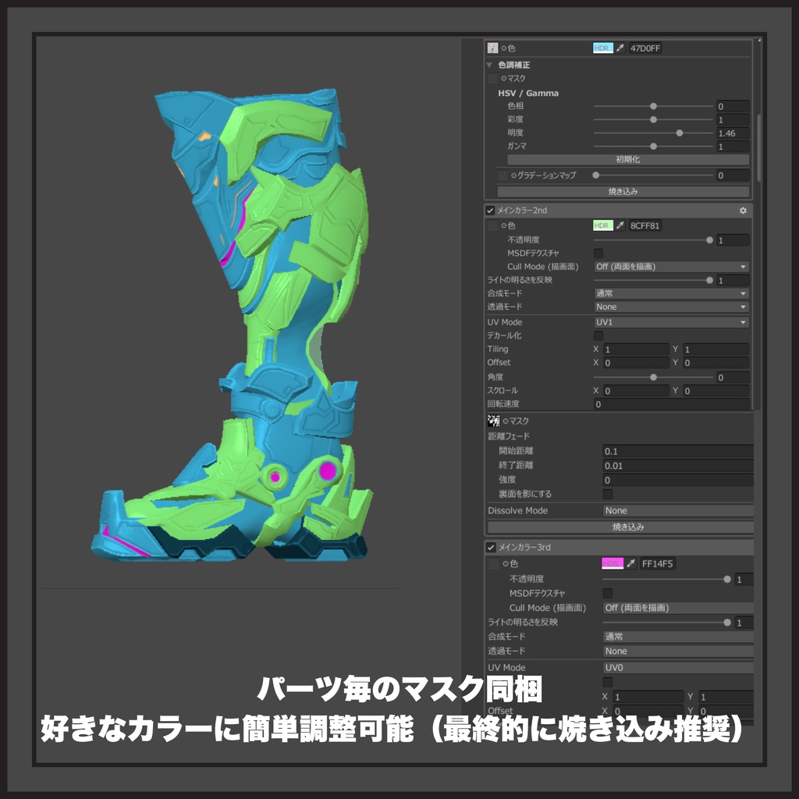Open the Cull Mode dropdown showing Off
The width and height of the screenshot is (799, 799).
[x=670, y=267]
